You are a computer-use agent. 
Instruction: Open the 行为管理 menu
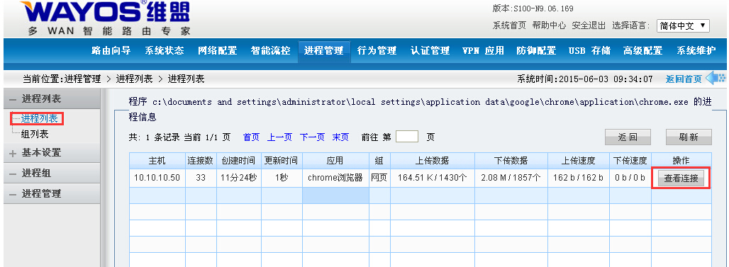coord(377,50)
